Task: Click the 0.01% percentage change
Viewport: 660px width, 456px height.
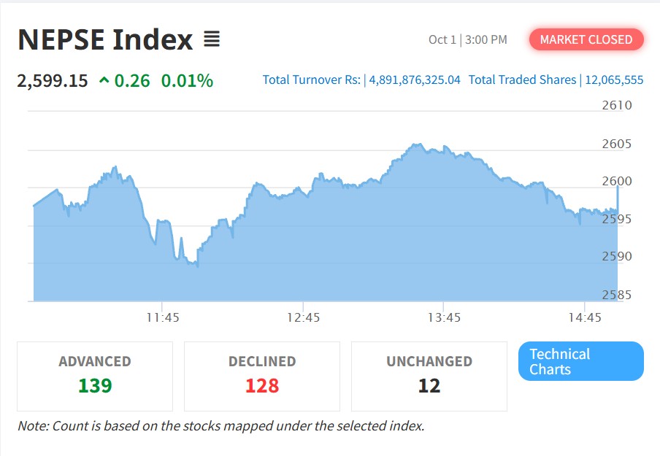Action: (x=188, y=81)
